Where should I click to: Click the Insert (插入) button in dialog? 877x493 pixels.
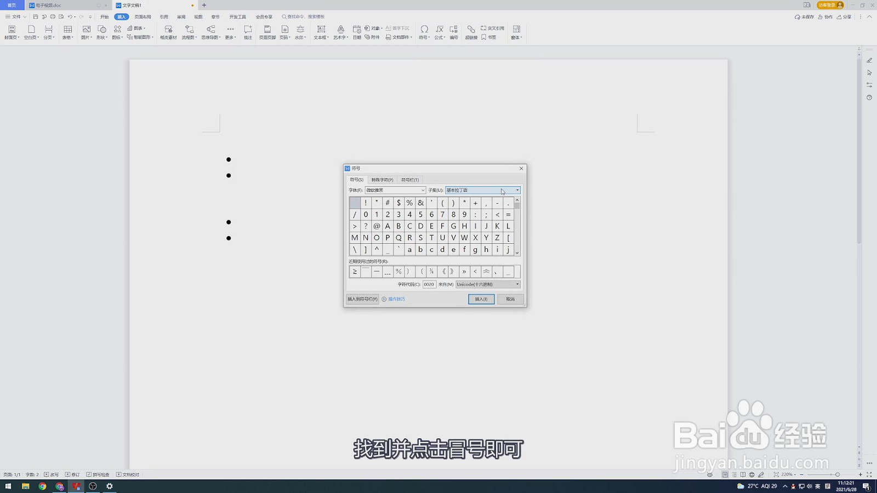[481, 299]
